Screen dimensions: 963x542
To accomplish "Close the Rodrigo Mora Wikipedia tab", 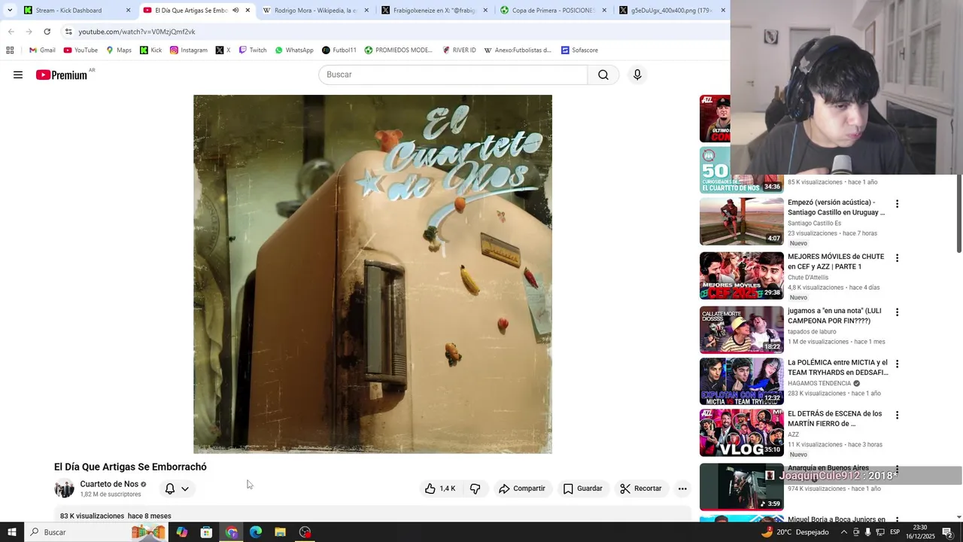I will 366,11.
